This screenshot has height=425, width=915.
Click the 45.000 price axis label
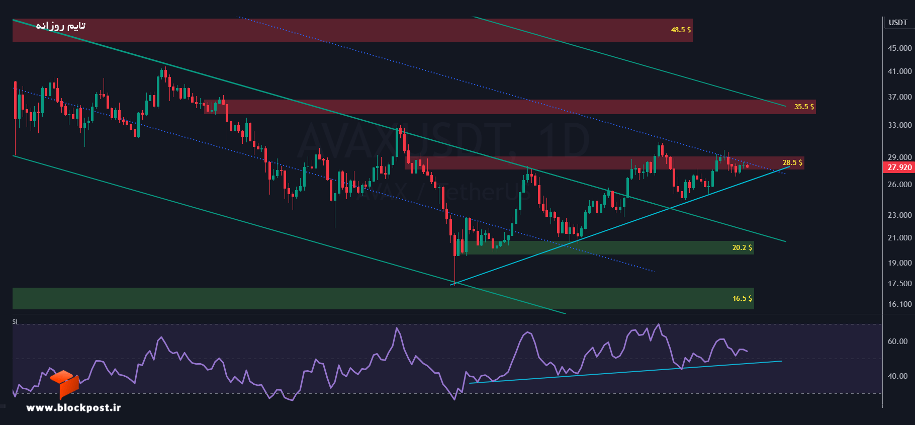point(899,48)
